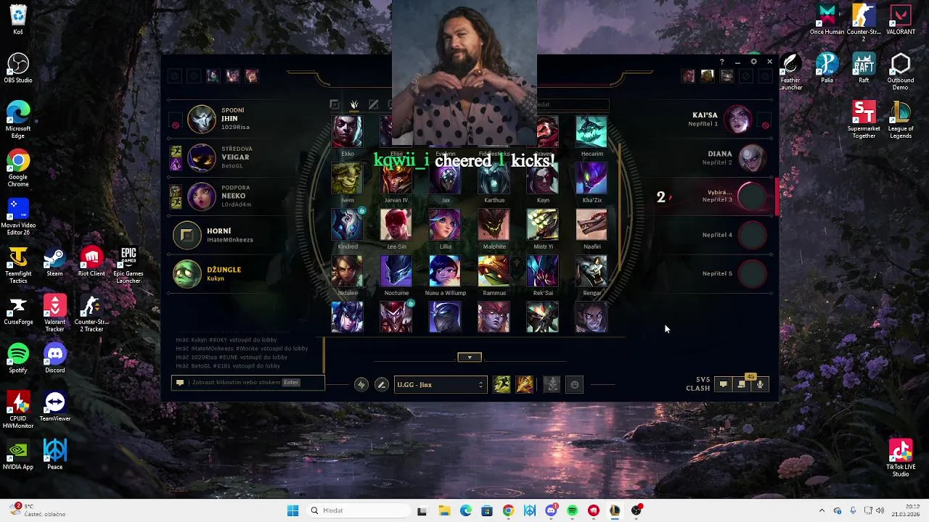Select Rengar champion portrait
The image size is (929, 522).
(x=592, y=271)
